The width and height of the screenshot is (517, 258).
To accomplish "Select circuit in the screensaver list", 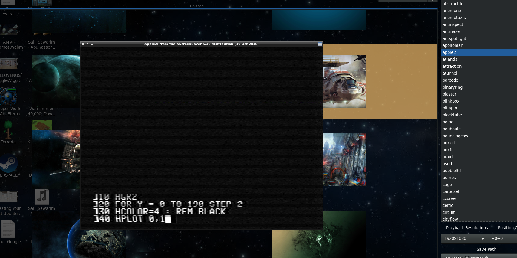I will point(479,212).
